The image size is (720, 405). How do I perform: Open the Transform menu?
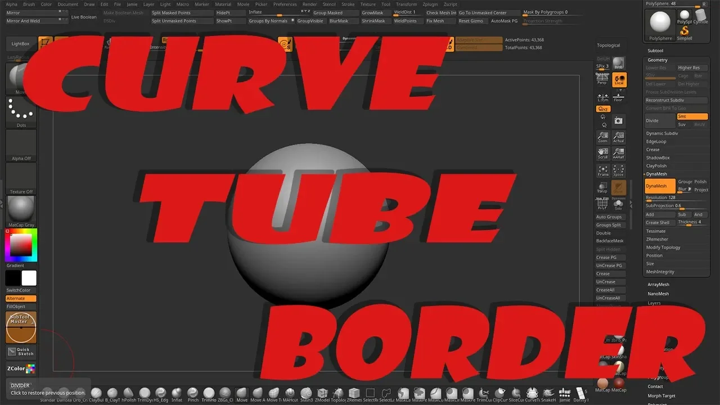pyautogui.click(x=407, y=4)
